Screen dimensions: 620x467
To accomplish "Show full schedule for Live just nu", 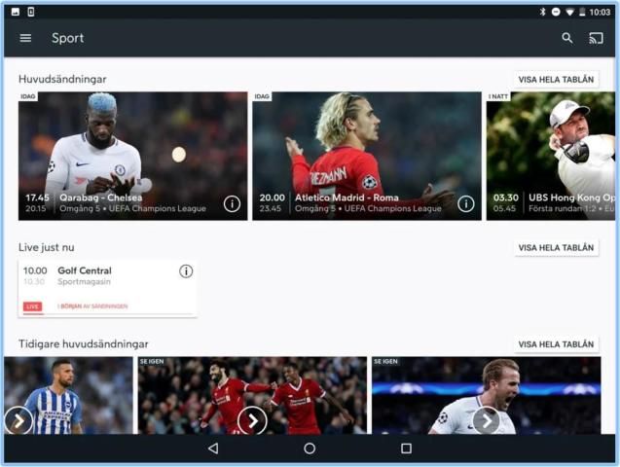I will coord(556,248).
